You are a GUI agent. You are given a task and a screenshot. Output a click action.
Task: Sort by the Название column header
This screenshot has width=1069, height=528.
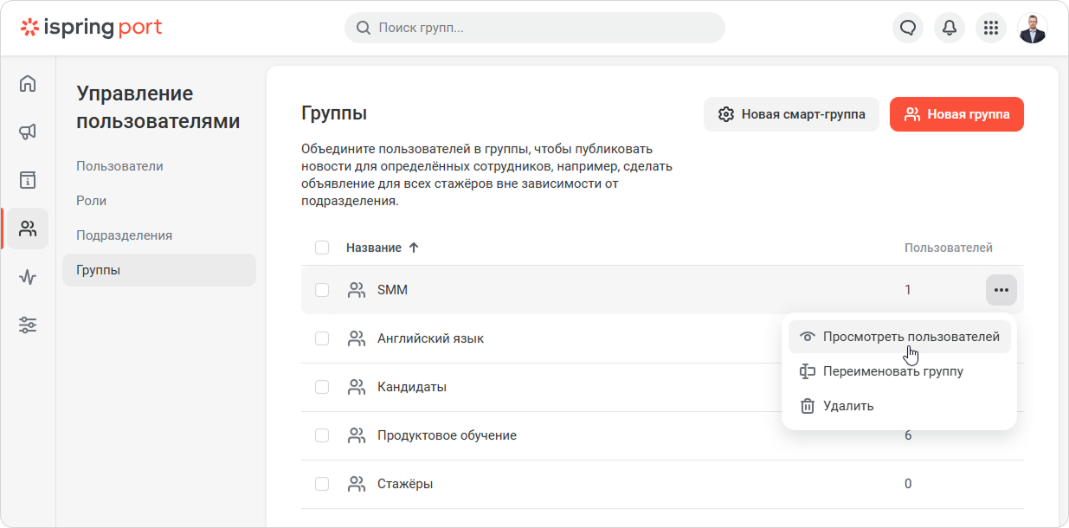[374, 248]
